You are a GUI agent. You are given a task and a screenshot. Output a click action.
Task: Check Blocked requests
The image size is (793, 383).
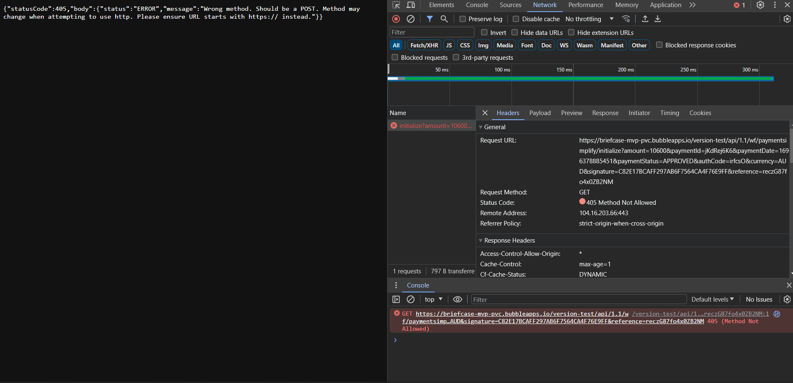[395, 57]
